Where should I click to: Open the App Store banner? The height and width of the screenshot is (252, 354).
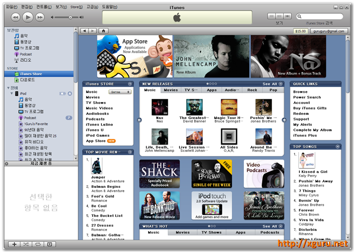click(135, 56)
